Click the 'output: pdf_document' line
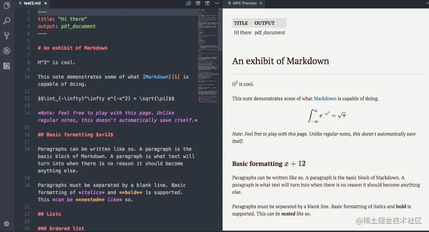The image size is (429, 232). click(67, 26)
